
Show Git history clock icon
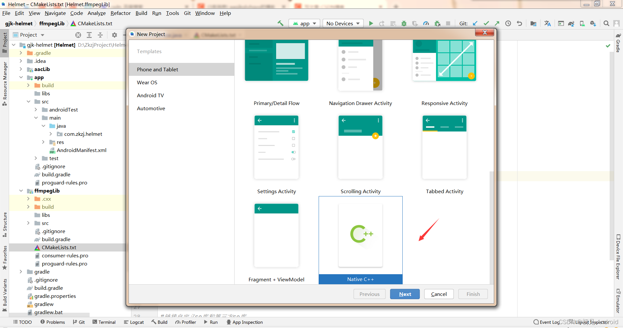pyautogui.click(x=508, y=23)
